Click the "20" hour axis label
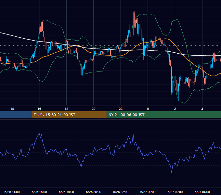The height and width of the screenshot is (195, 221). (x=94, y=109)
